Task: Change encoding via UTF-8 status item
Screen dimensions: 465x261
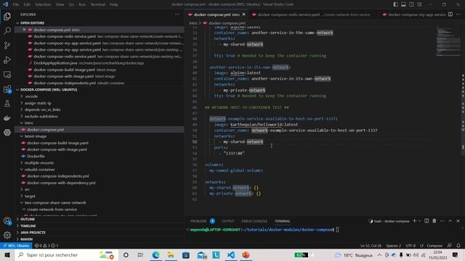Action: pos(411,246)
